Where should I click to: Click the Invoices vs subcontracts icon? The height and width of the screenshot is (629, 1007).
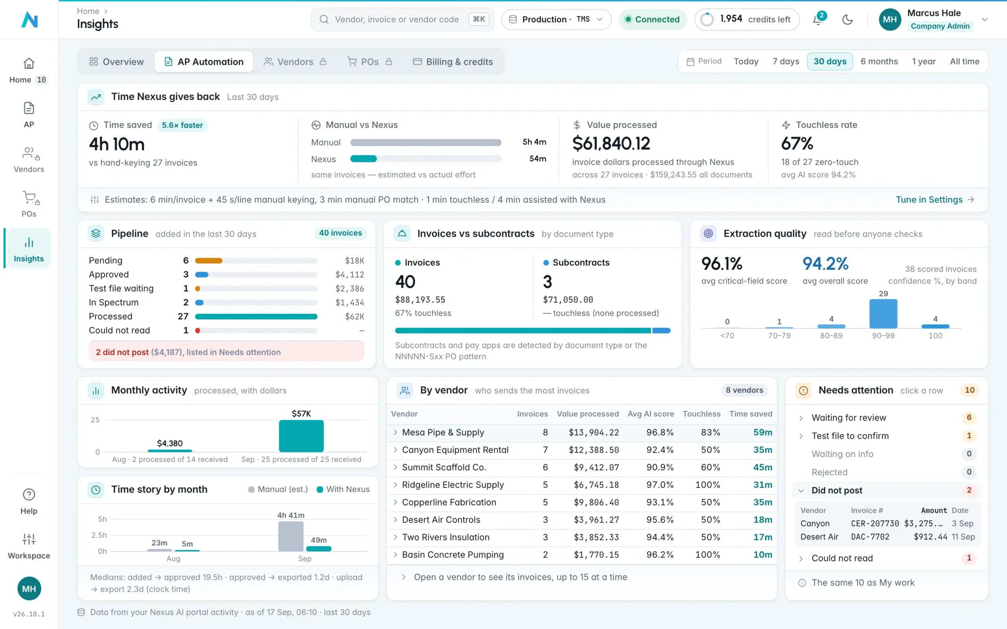point(402,234)
